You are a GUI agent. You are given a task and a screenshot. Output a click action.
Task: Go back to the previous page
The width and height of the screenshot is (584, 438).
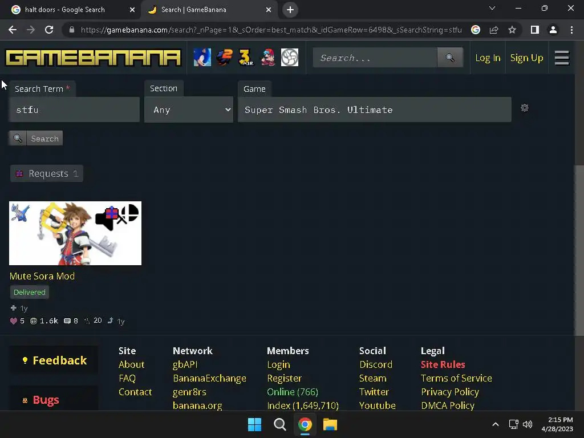[13, 30]
